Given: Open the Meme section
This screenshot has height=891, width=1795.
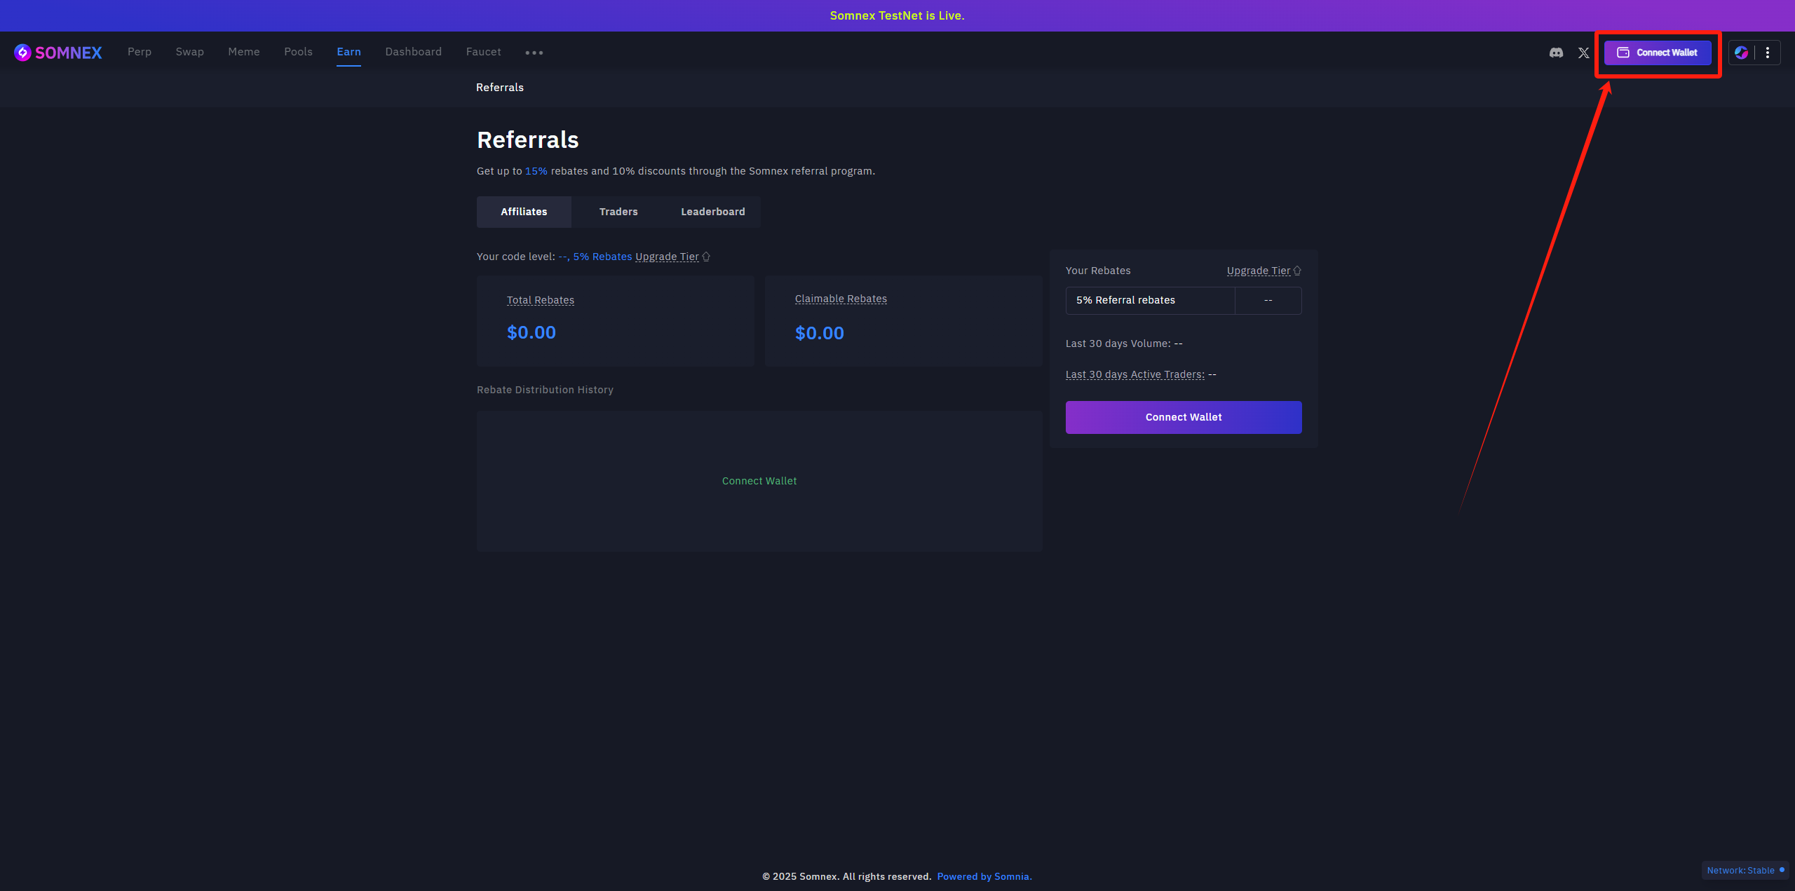Looking at the screenshot, I should click(244, 52).
